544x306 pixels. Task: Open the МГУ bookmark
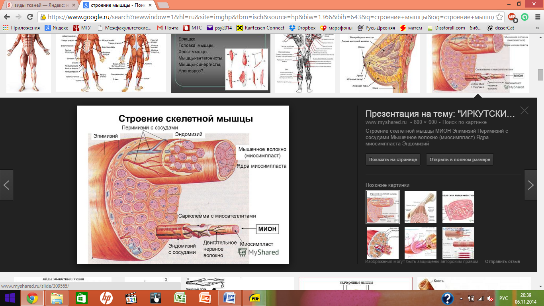coord(81,28)
